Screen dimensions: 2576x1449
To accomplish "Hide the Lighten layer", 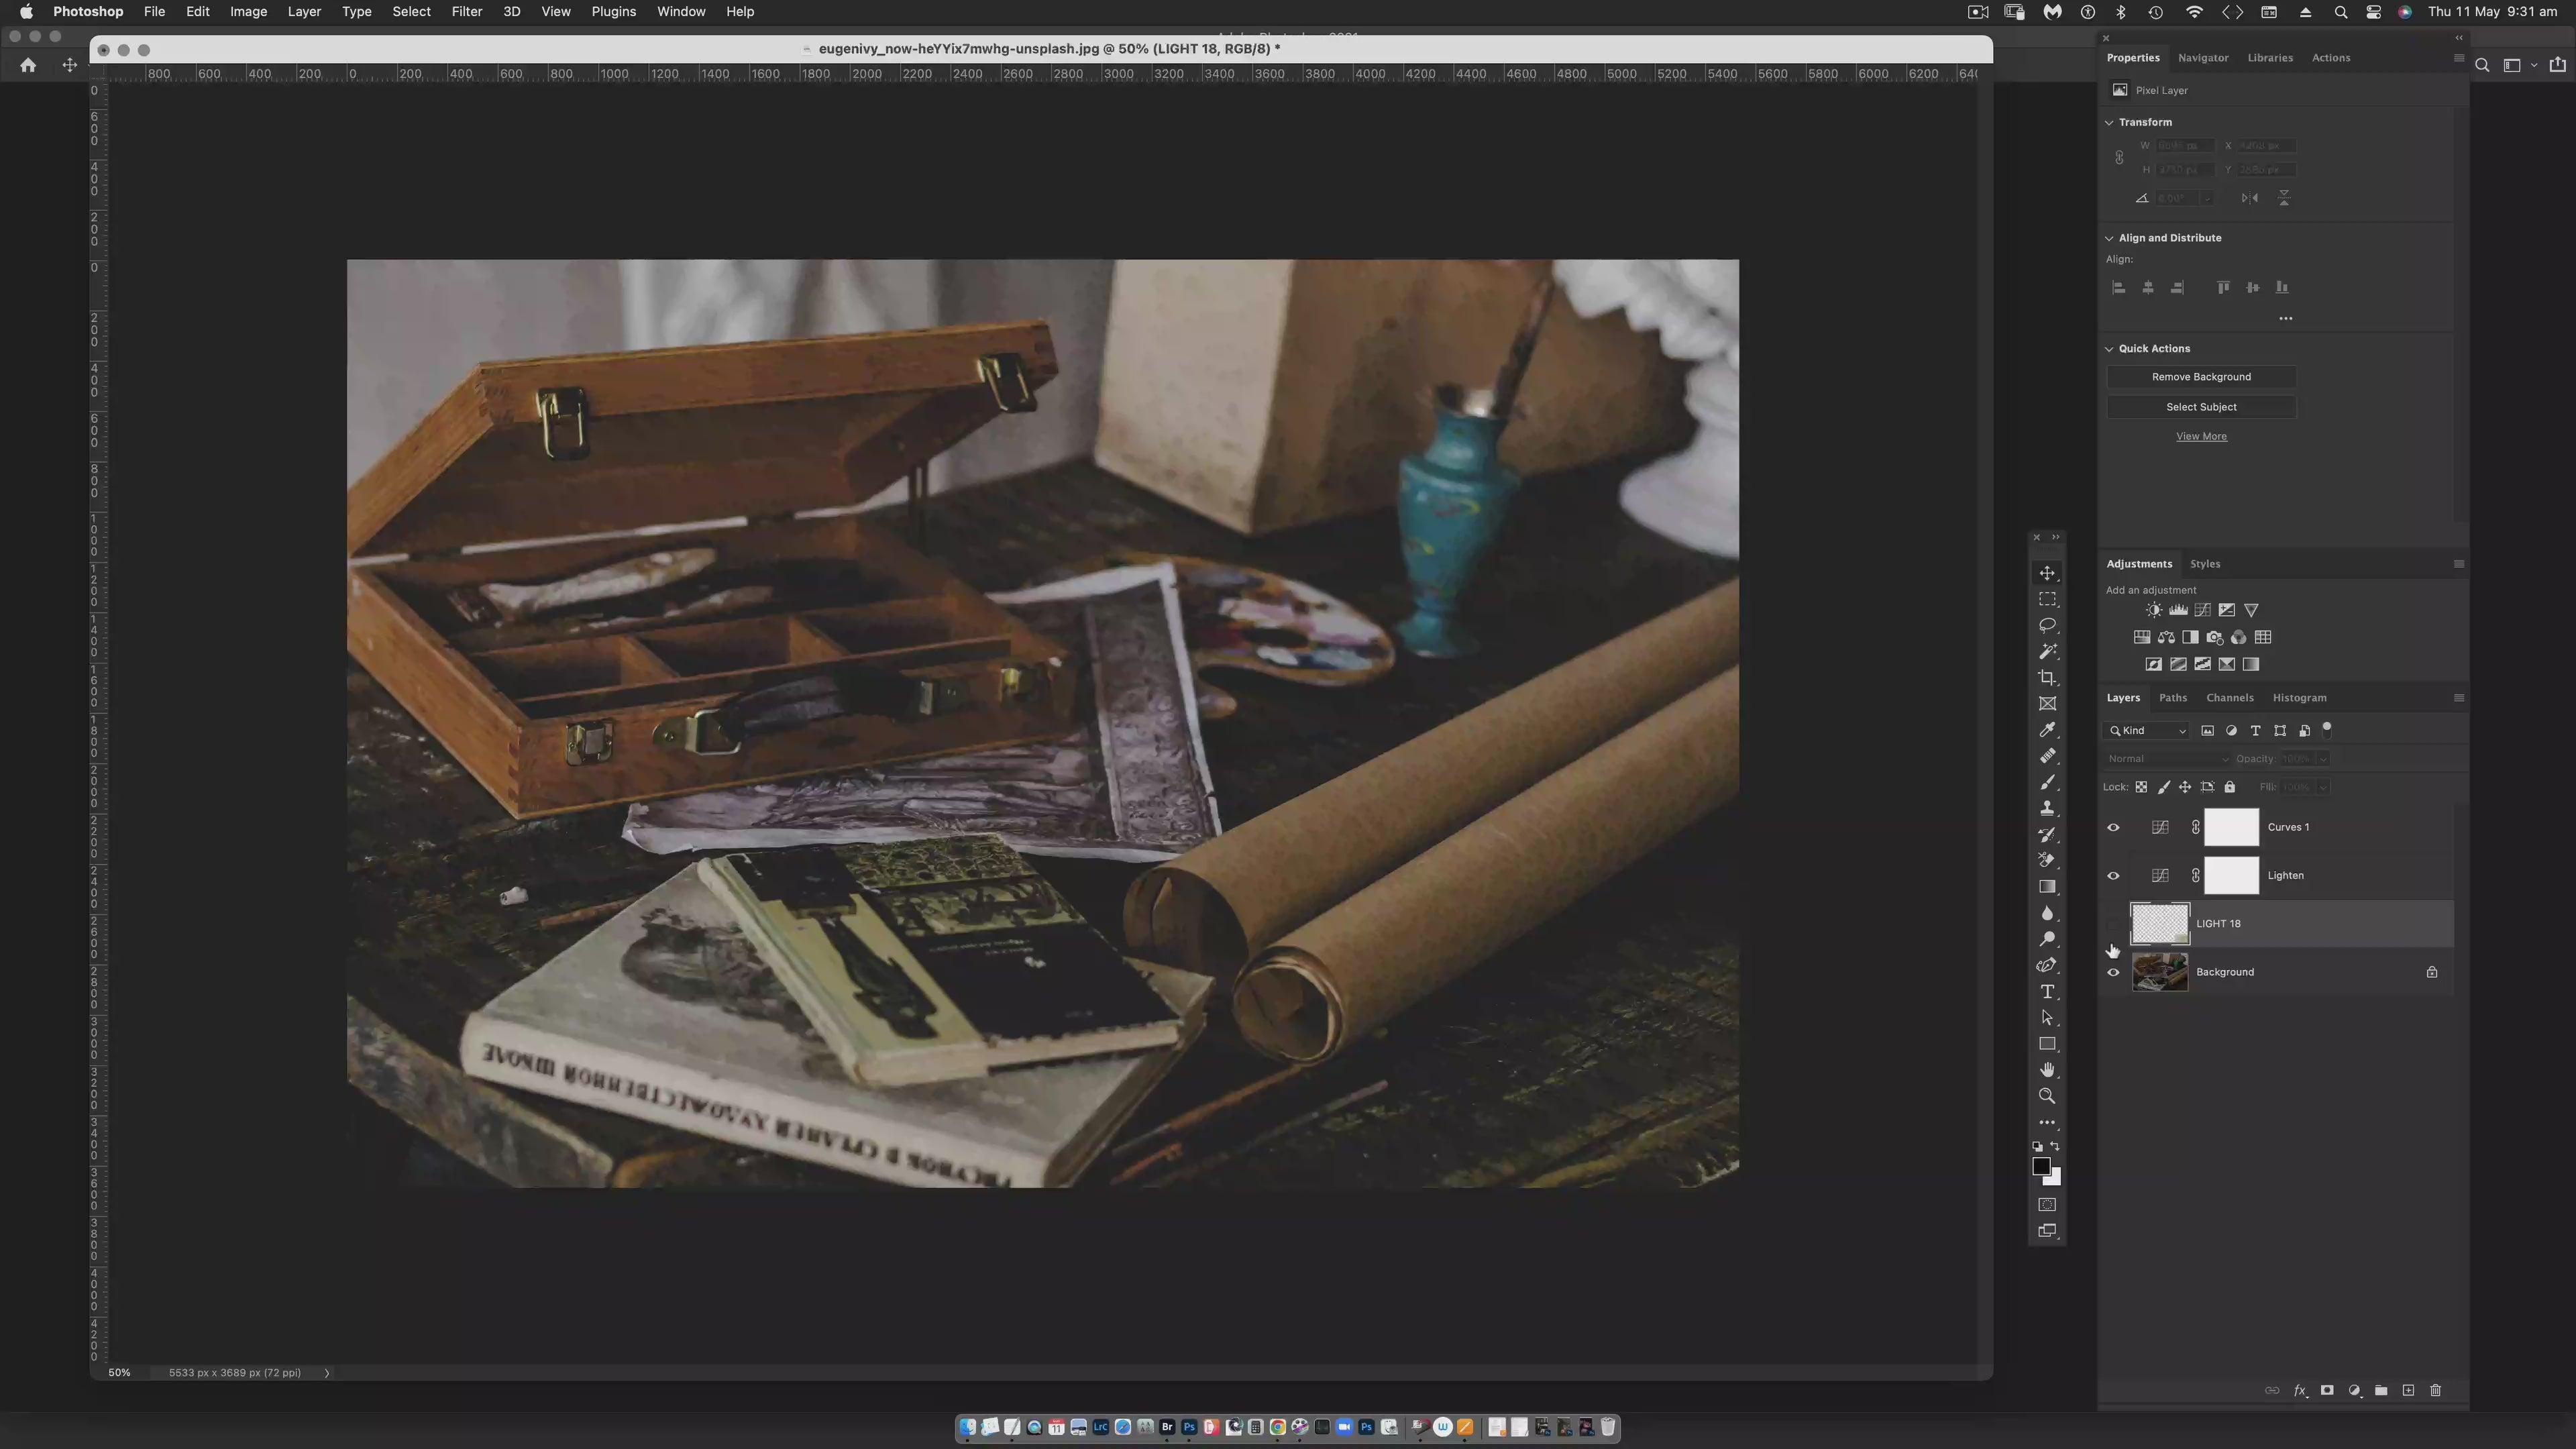I will pyautogui.click(x=2113, y=876).
